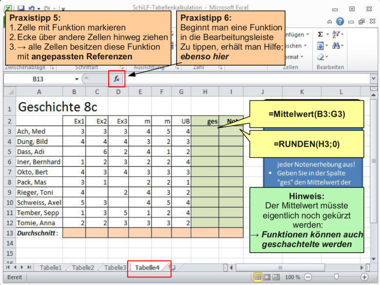Expand the Einfügen dropdown arrow
The image size is (380, 285).
(x=307, y=34)
